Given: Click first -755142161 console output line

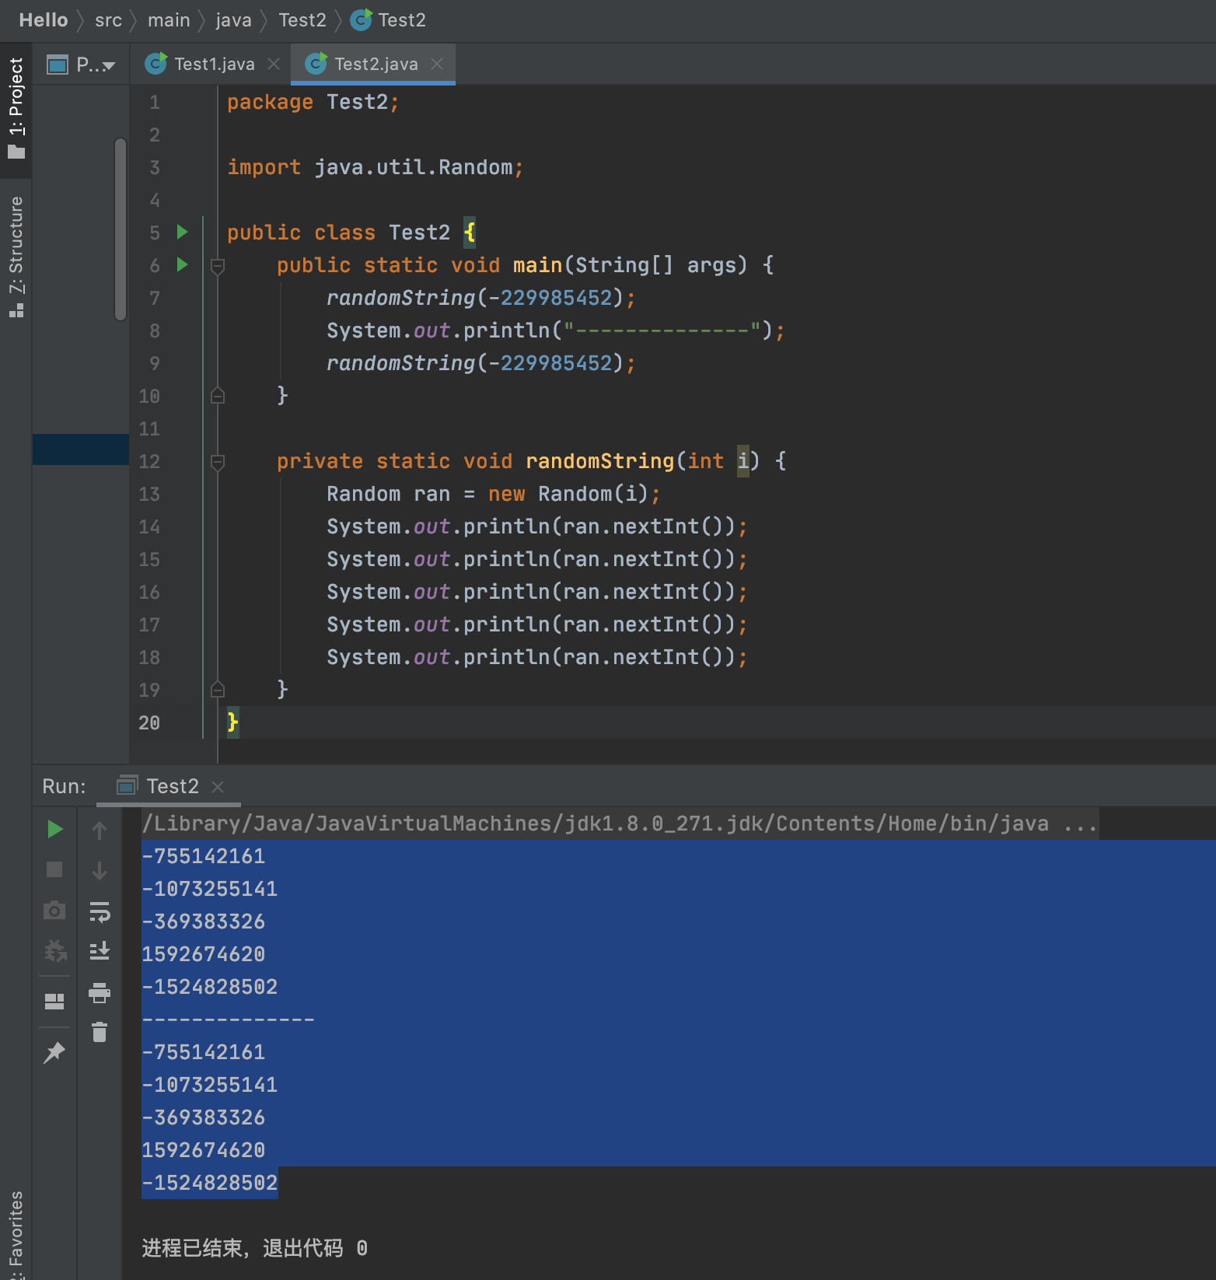Looking at the screenshot, I should coord(204,856).
